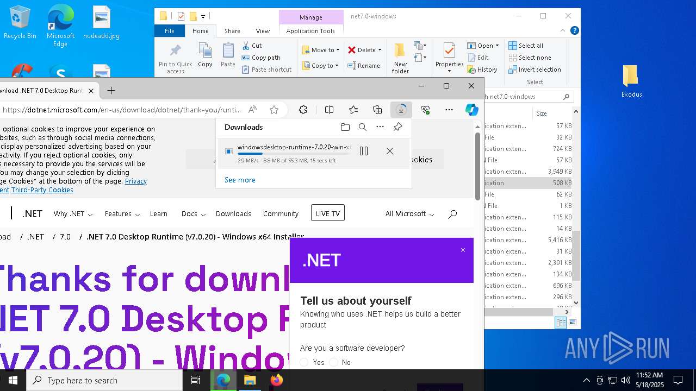The image size is (696, 391).
Task: Open Collections in Edge toolbar
Action: click(x=377, y=110)
